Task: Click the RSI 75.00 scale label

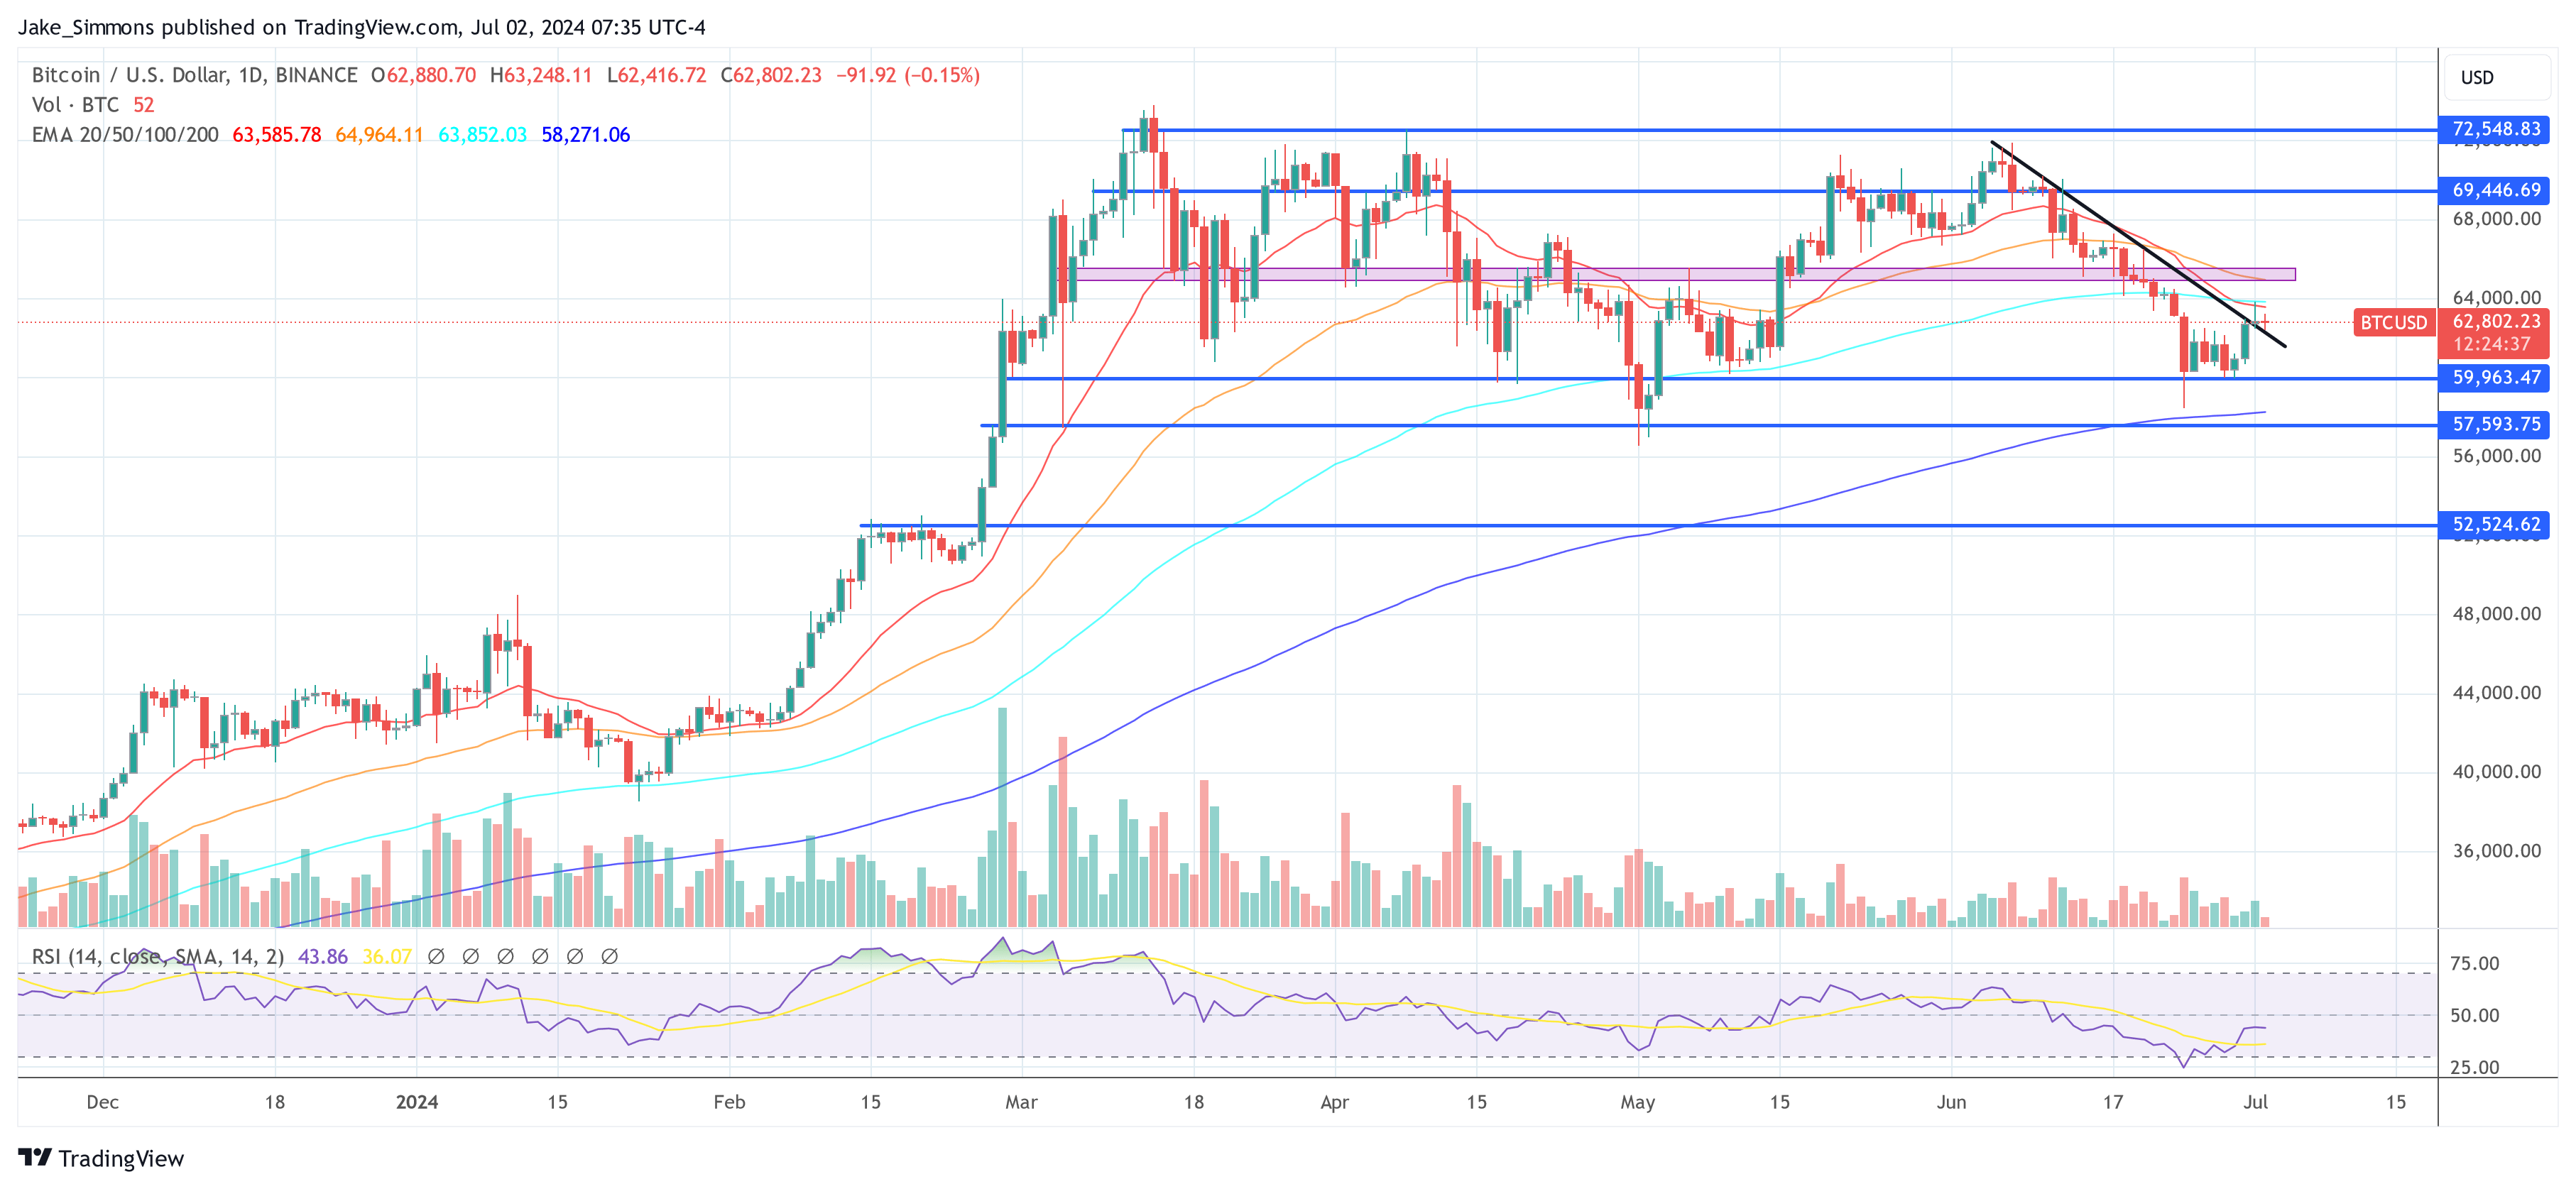Action: [x=2474, y=964]
